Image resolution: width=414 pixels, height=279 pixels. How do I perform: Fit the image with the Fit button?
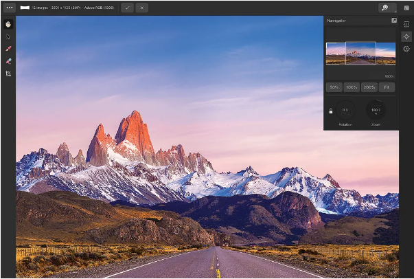click(x=387, y=87)
